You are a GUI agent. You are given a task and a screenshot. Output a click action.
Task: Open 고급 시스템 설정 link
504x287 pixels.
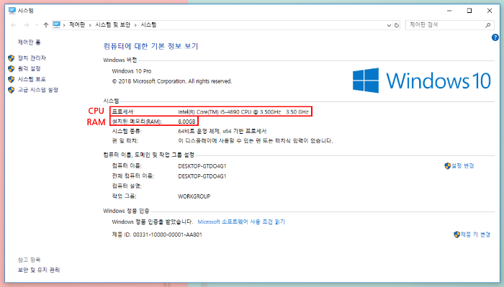(x=38, y=90)
